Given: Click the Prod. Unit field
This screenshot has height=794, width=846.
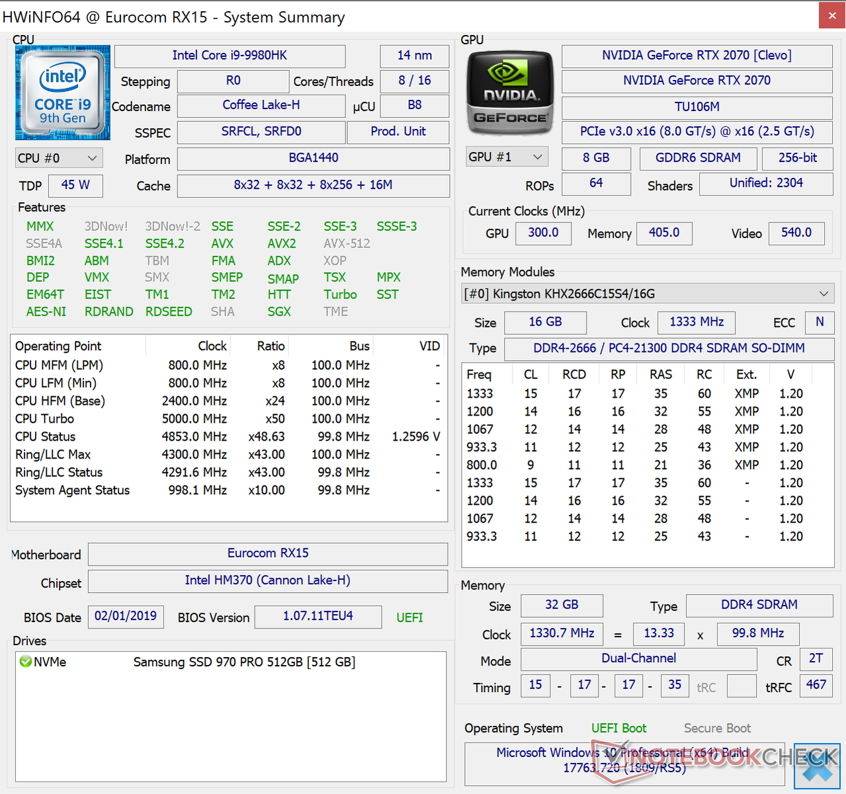Looking at the screenshot, I should 398,132.
